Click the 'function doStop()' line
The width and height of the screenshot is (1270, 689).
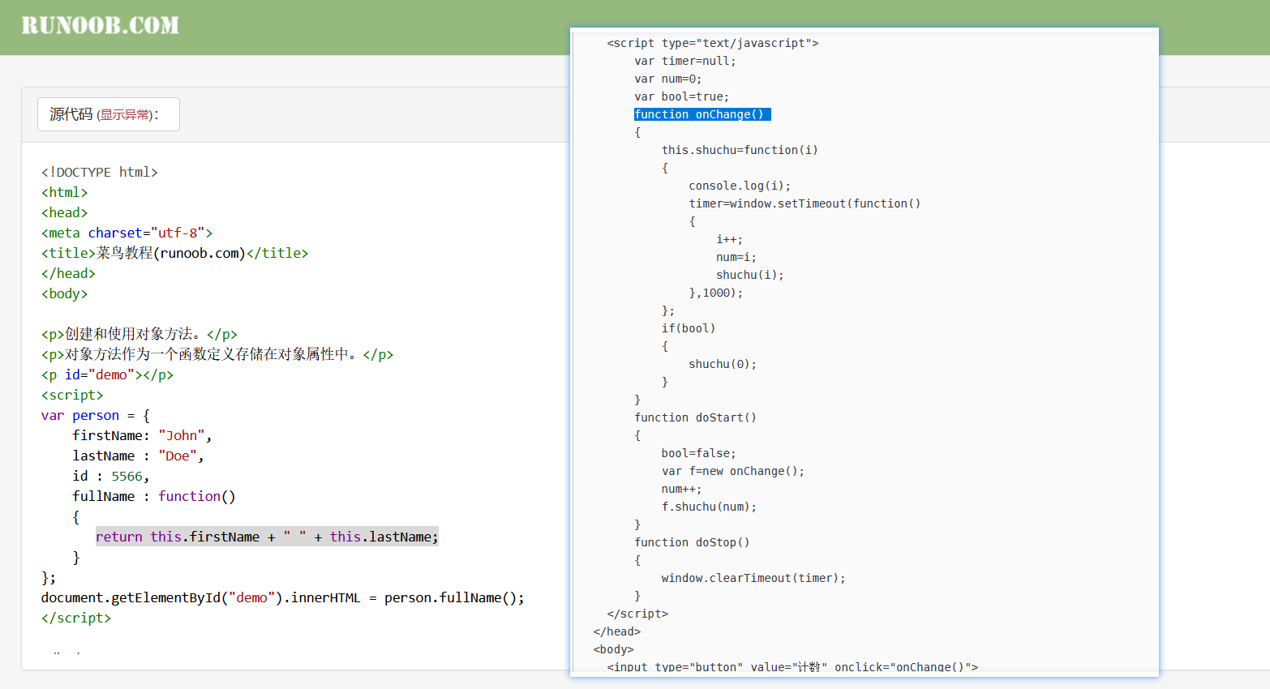point(692,542)
